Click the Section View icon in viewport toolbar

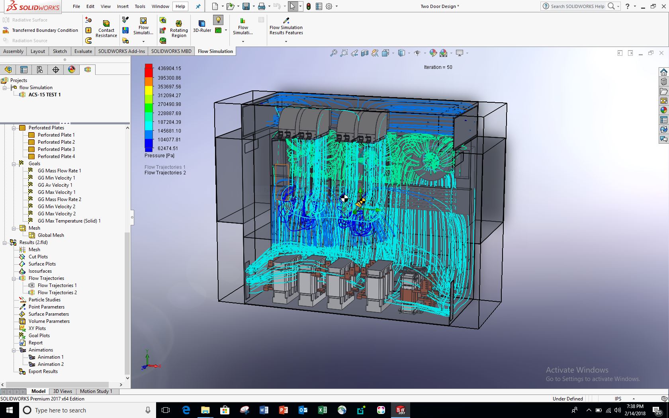click(365, 53)
